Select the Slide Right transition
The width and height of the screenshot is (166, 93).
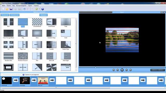click(x=66, y=56)
